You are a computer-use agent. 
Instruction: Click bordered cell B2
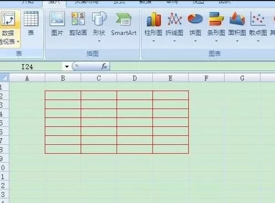(63, 95)
